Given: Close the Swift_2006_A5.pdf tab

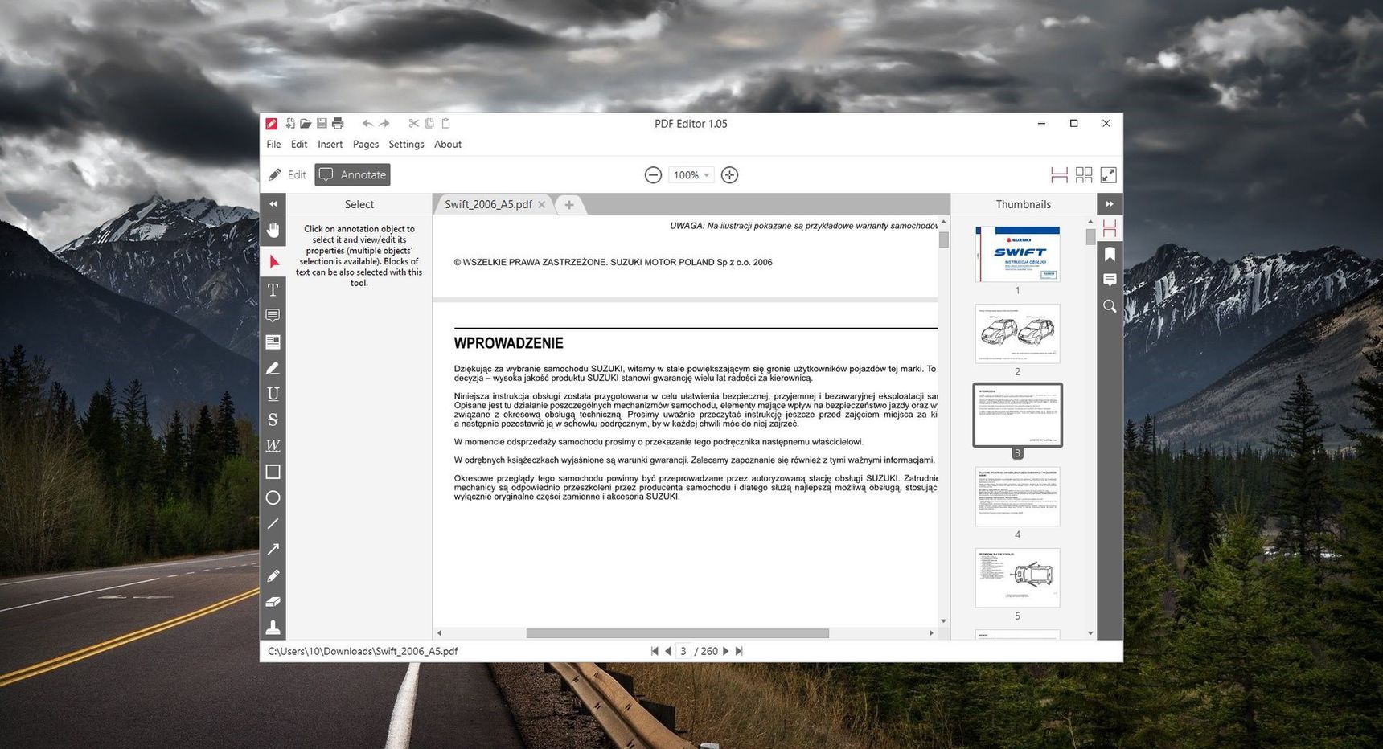Looking at the screenshot, I should click(542, 205).
